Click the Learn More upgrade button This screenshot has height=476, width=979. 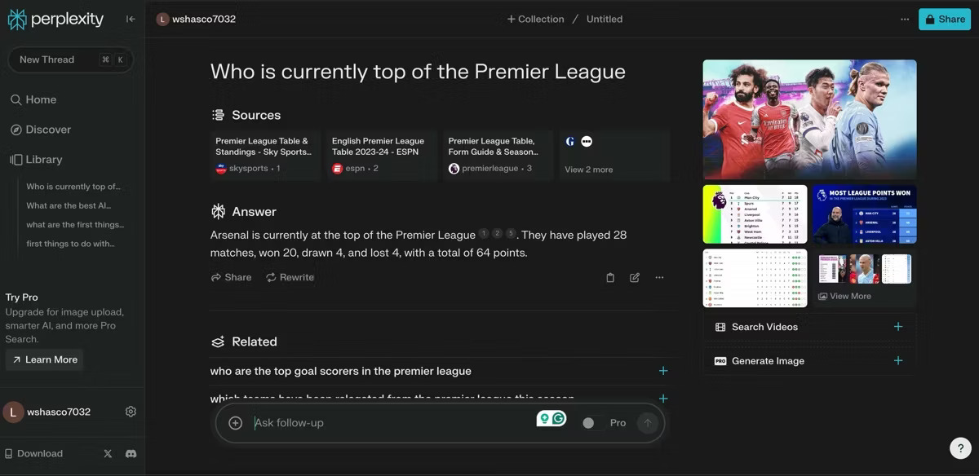[44, 359]
